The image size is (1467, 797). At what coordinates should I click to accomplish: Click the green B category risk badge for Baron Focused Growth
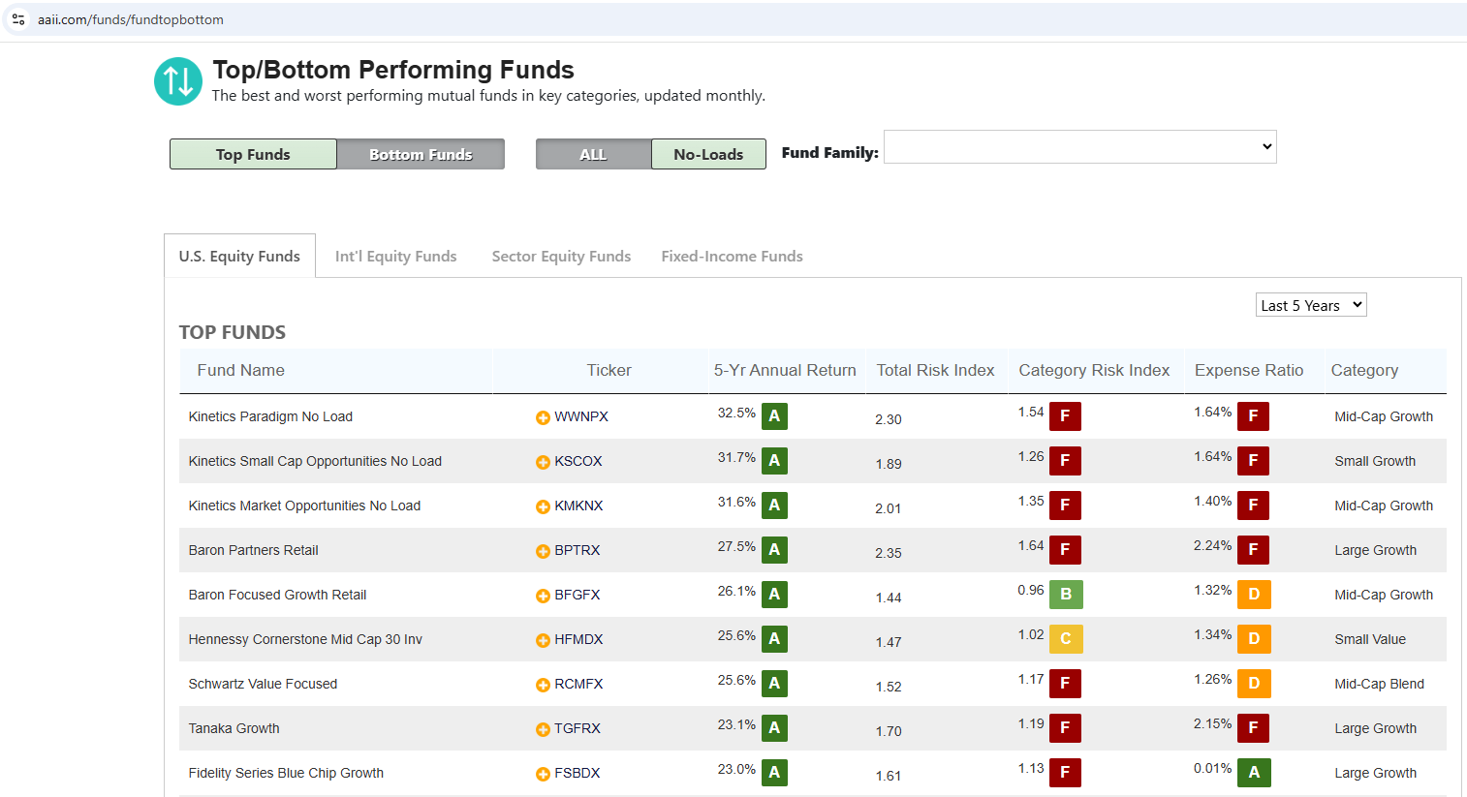click(x=1066, y=595)
